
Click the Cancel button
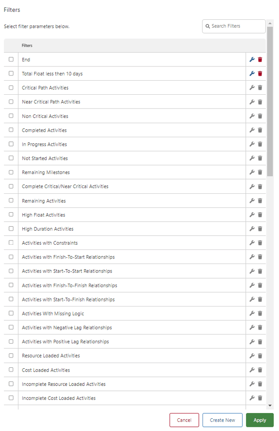pyautogui.click(x=184, y=420)
